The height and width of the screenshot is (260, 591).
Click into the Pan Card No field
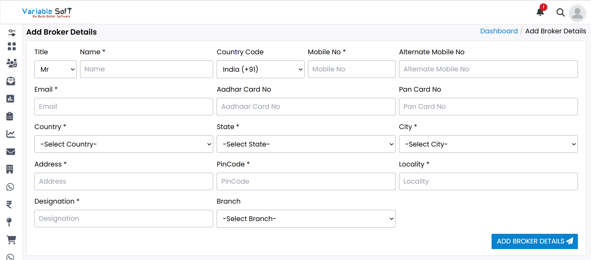[x=488, y=107]
